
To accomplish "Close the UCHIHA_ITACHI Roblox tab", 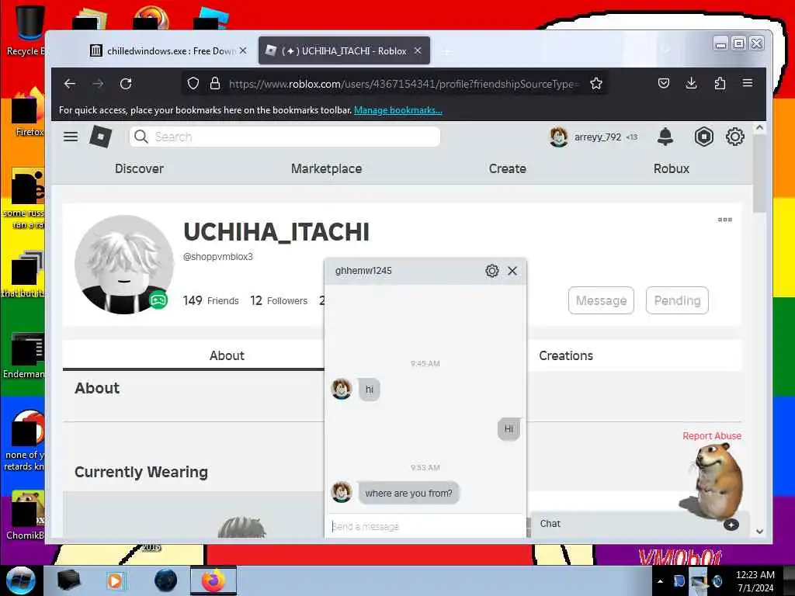I will 418,50.
